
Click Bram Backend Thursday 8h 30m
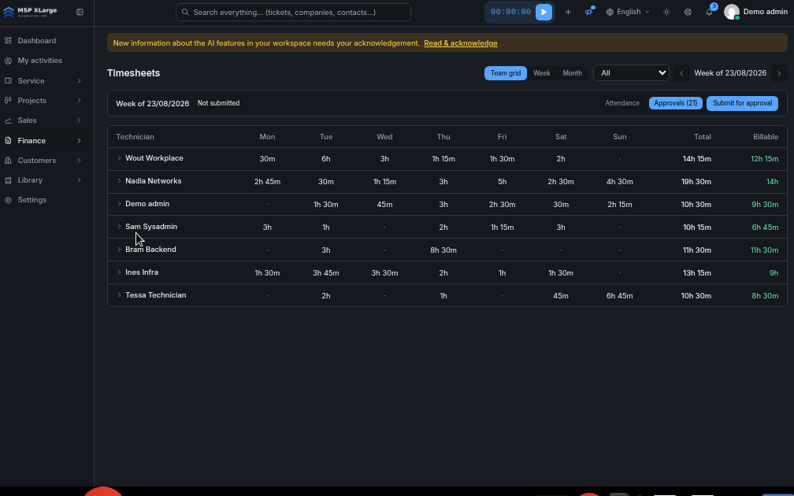tap(443, 250)
